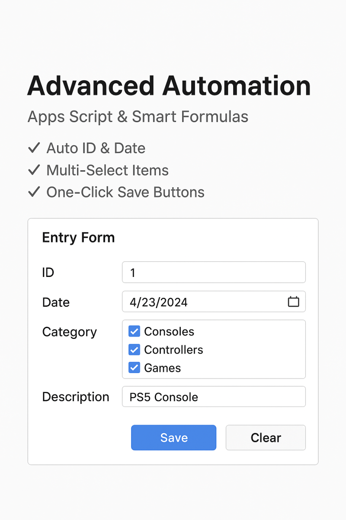This screenshot has width=346, height=520.
Task: Click the Clear button
Action: [x=266, y=438]
